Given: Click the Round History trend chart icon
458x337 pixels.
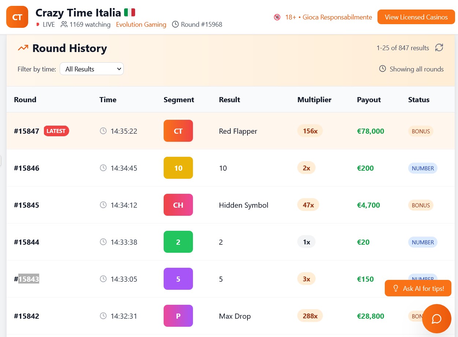Looking at the screenshot, I should pos(23,48).
